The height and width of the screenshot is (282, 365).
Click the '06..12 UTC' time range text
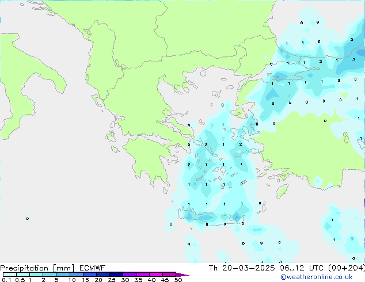[301, 268]
